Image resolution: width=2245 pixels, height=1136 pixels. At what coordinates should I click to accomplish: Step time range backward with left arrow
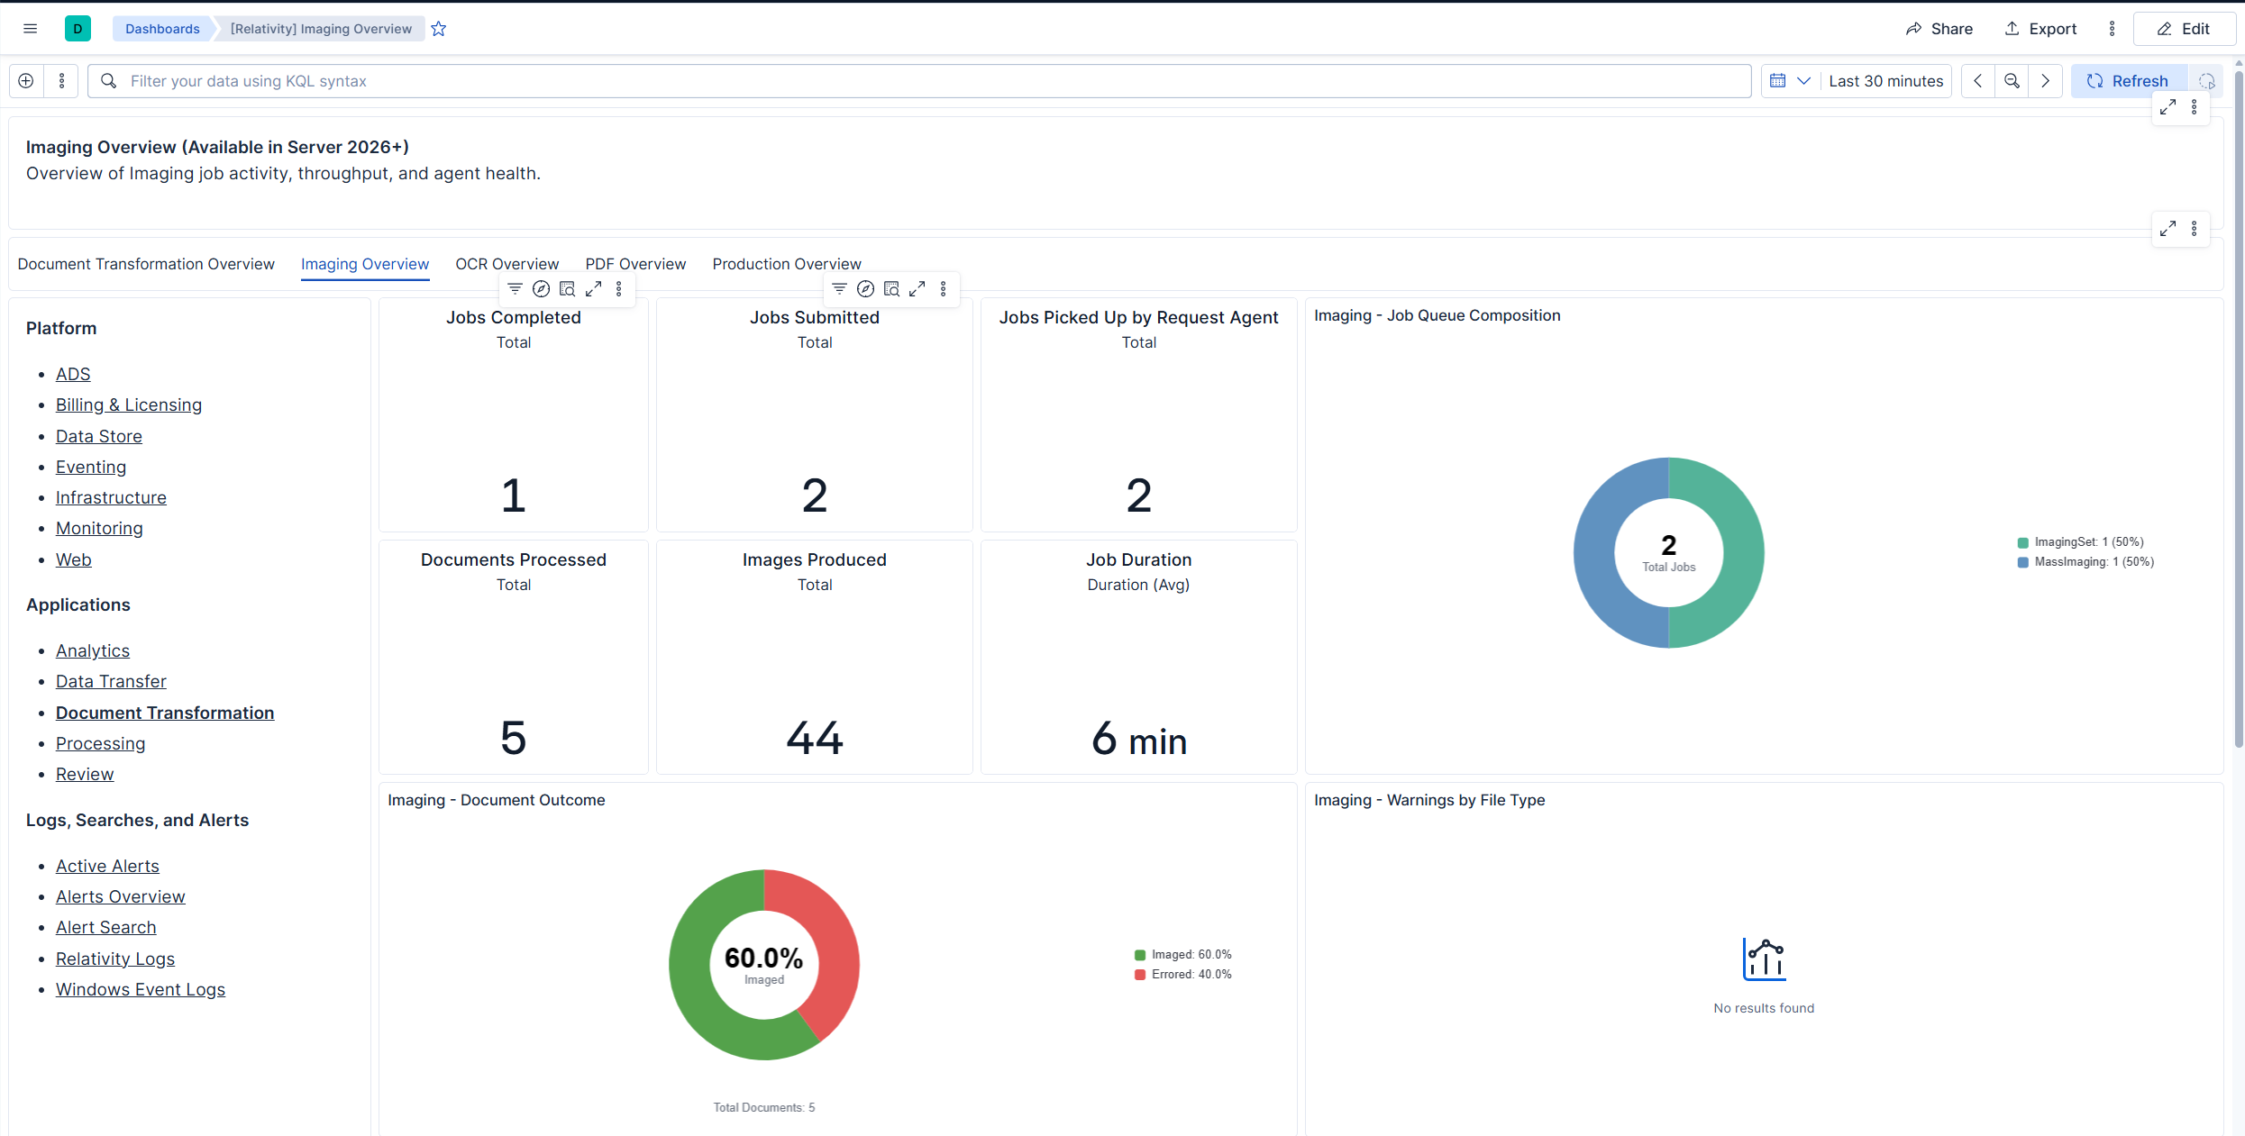(1977, 81)
